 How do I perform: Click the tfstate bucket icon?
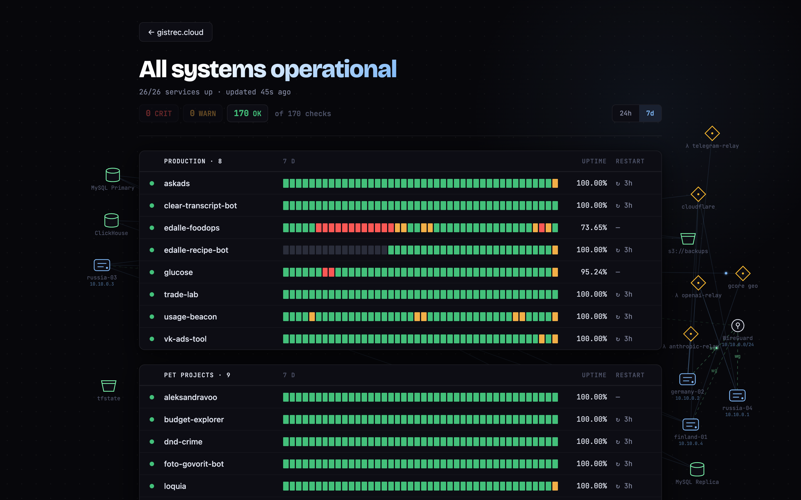[x=108, y=386]
